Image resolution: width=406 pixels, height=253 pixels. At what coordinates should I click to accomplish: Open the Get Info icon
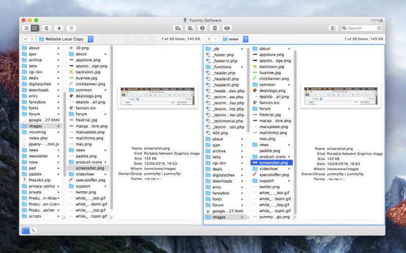click(202, 28)
